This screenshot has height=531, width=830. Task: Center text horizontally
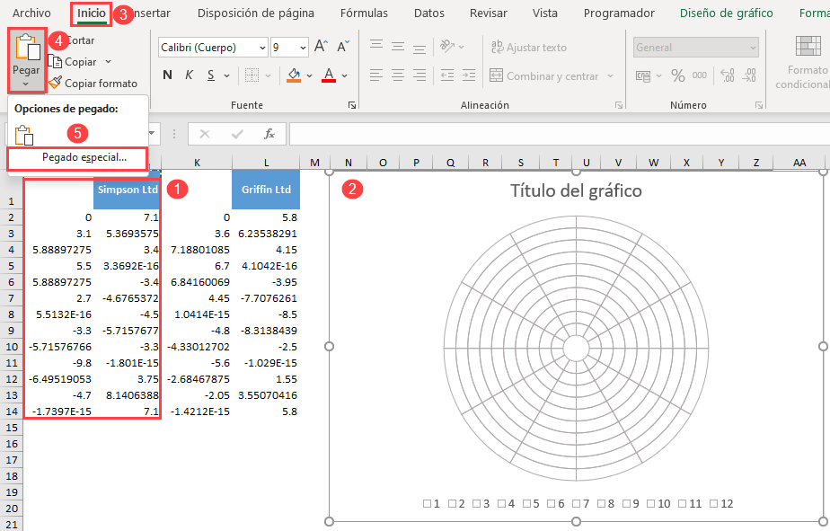tap(398, 75)
